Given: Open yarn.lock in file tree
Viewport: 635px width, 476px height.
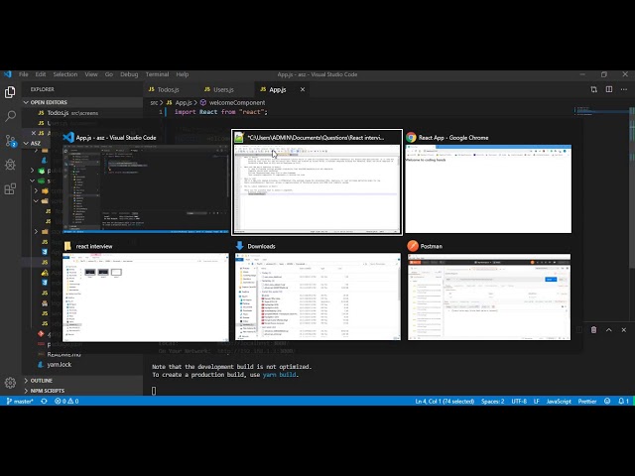Looking at the screenshot, I should click(x=60, y=365).
